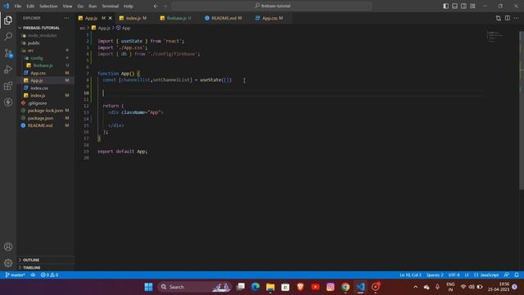Open notifications bell in status bar
524x295 pixels.
click(x=517, y=275)
